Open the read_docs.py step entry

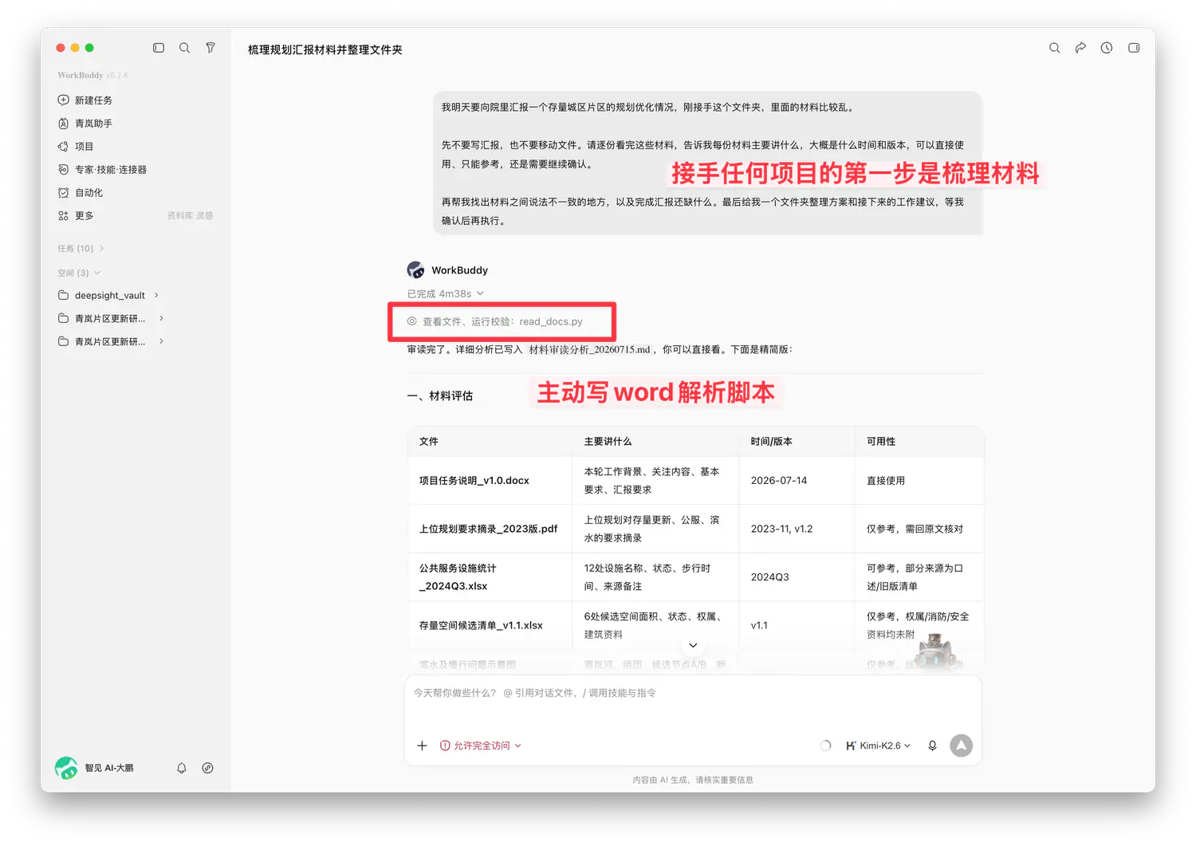click(x=495, y=322)
